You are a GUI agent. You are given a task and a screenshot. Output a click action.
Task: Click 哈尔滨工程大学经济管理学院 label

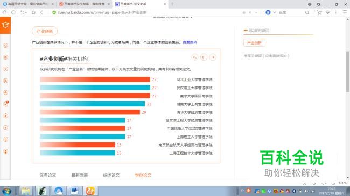tap(189, 120)
